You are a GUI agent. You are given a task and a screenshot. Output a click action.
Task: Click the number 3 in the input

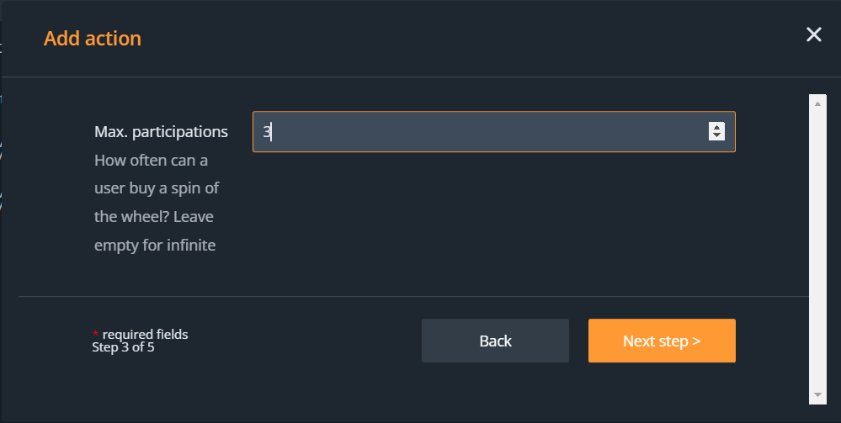(266, 132)
